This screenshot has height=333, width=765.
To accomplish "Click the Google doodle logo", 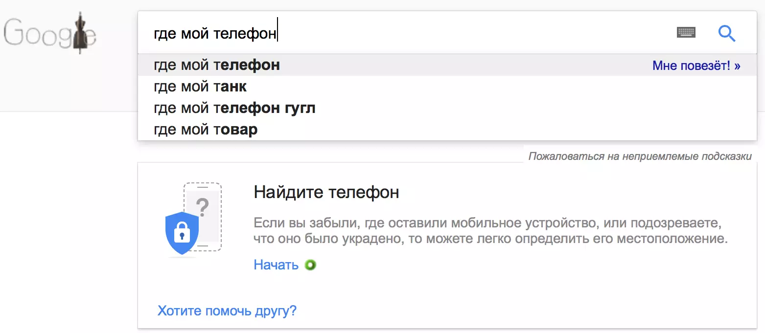I will pyautogui.click(x=50, y=34).
